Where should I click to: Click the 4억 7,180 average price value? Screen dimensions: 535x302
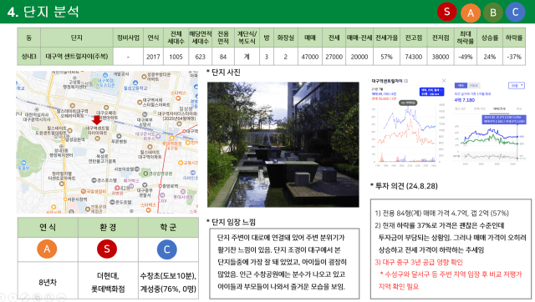(x=465, y=100)
